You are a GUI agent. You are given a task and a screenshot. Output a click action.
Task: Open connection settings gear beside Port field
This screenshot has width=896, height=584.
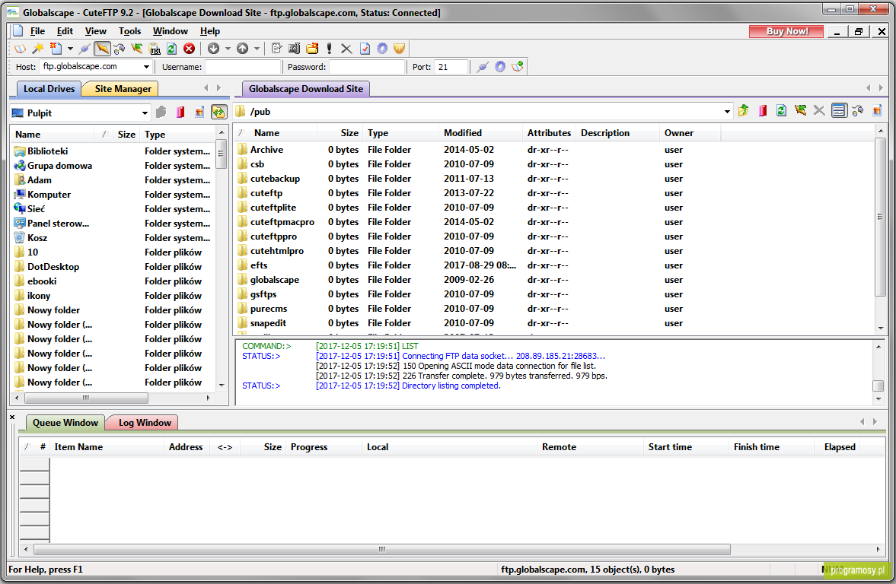click(x=500, y=67)
